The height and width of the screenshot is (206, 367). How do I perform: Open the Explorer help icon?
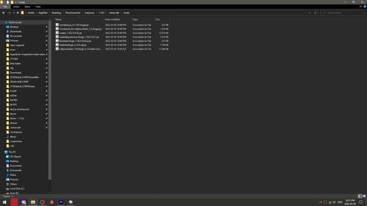pyautogui.click(x=365, y=7)
